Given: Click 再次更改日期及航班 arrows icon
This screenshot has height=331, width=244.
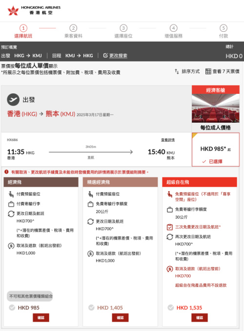Looking at the screenshot, I should click(x=170, y=237).
